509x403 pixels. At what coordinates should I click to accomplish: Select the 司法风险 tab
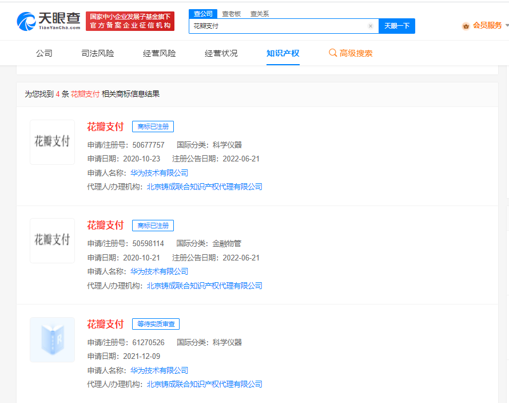(x=97, y=52)
